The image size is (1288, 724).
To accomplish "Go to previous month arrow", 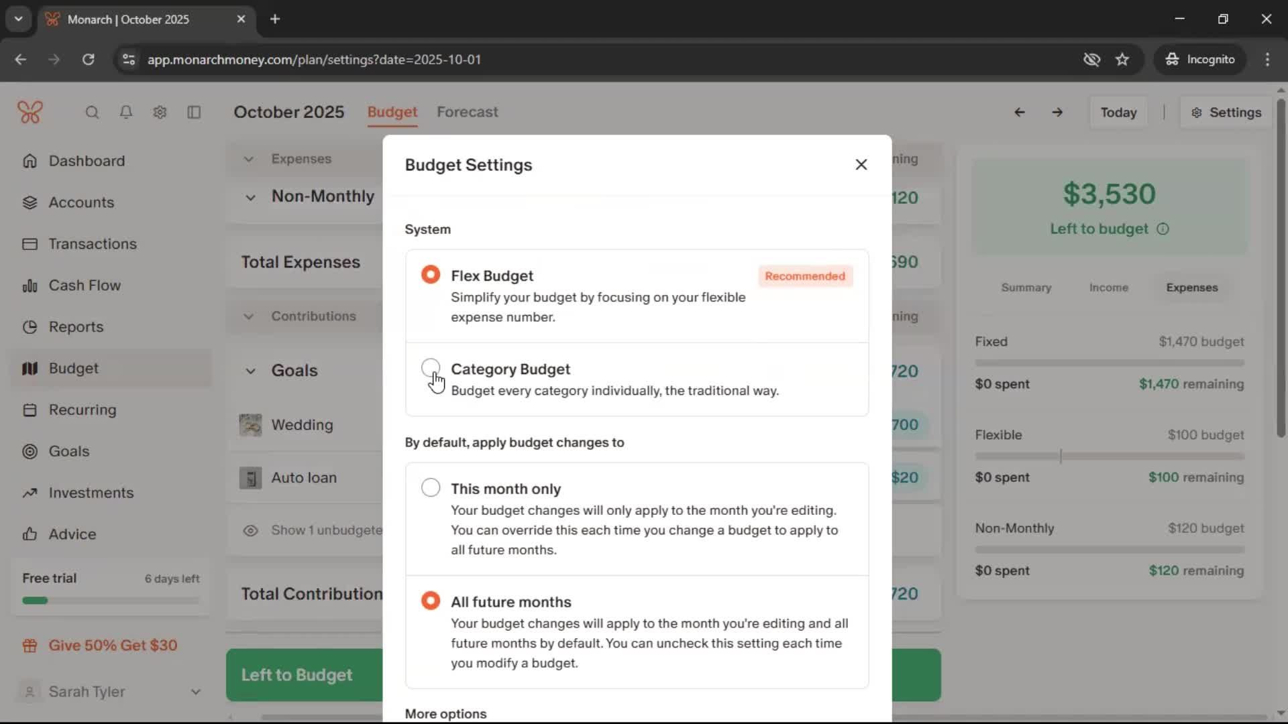I will [x=1019, y=112].
